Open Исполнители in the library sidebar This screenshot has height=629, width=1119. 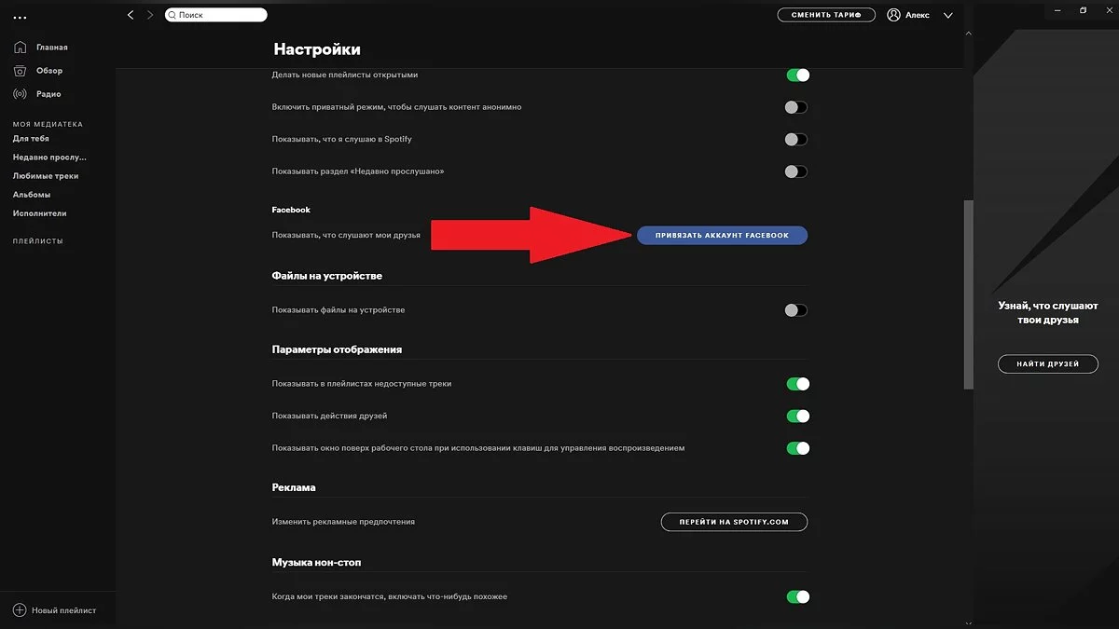tap(40, 213)
